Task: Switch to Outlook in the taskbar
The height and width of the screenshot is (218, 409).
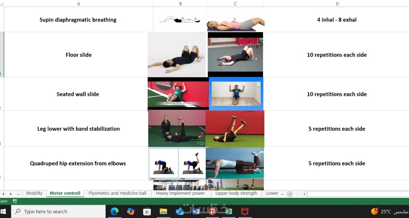Action: point(180,211)
